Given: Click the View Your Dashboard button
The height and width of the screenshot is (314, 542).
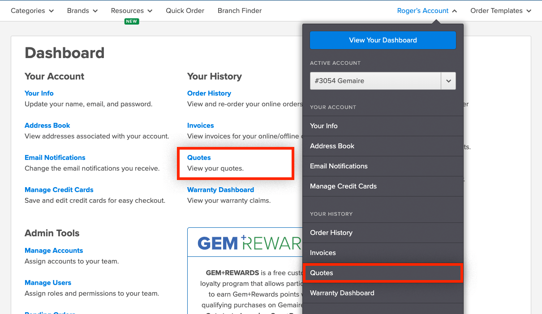Looking at the screenshot, I should (383, 40).
